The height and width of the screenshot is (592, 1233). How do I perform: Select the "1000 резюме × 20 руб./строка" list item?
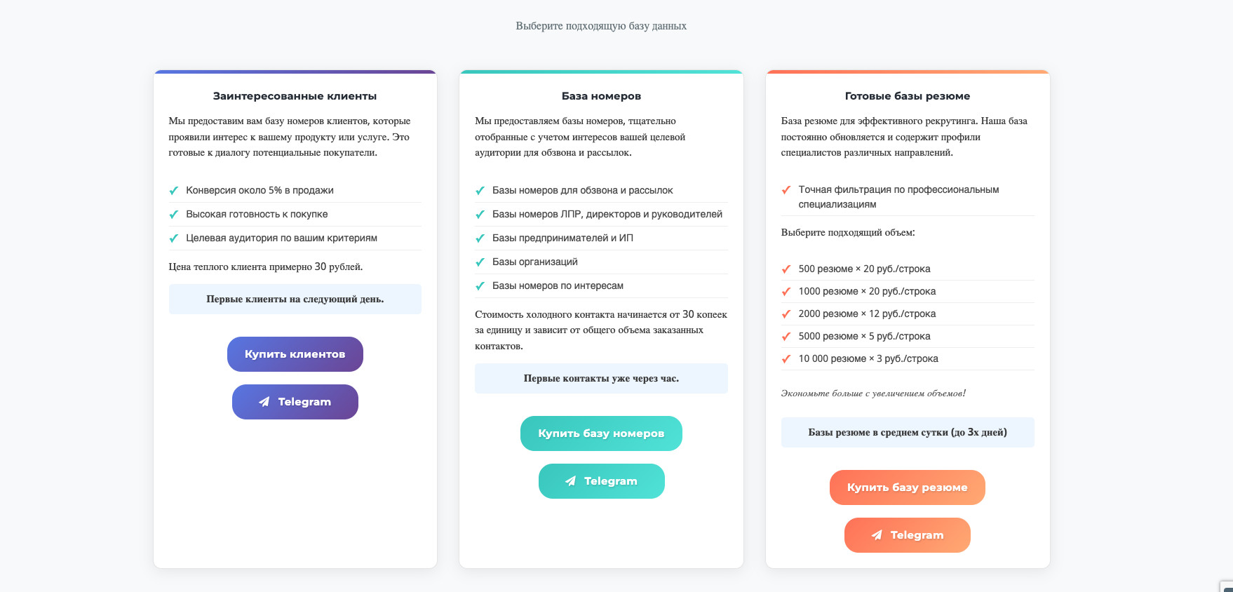[x=867, y=291]
